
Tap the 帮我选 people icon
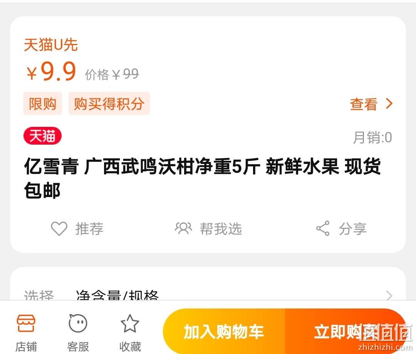click(x=183, y=228)
